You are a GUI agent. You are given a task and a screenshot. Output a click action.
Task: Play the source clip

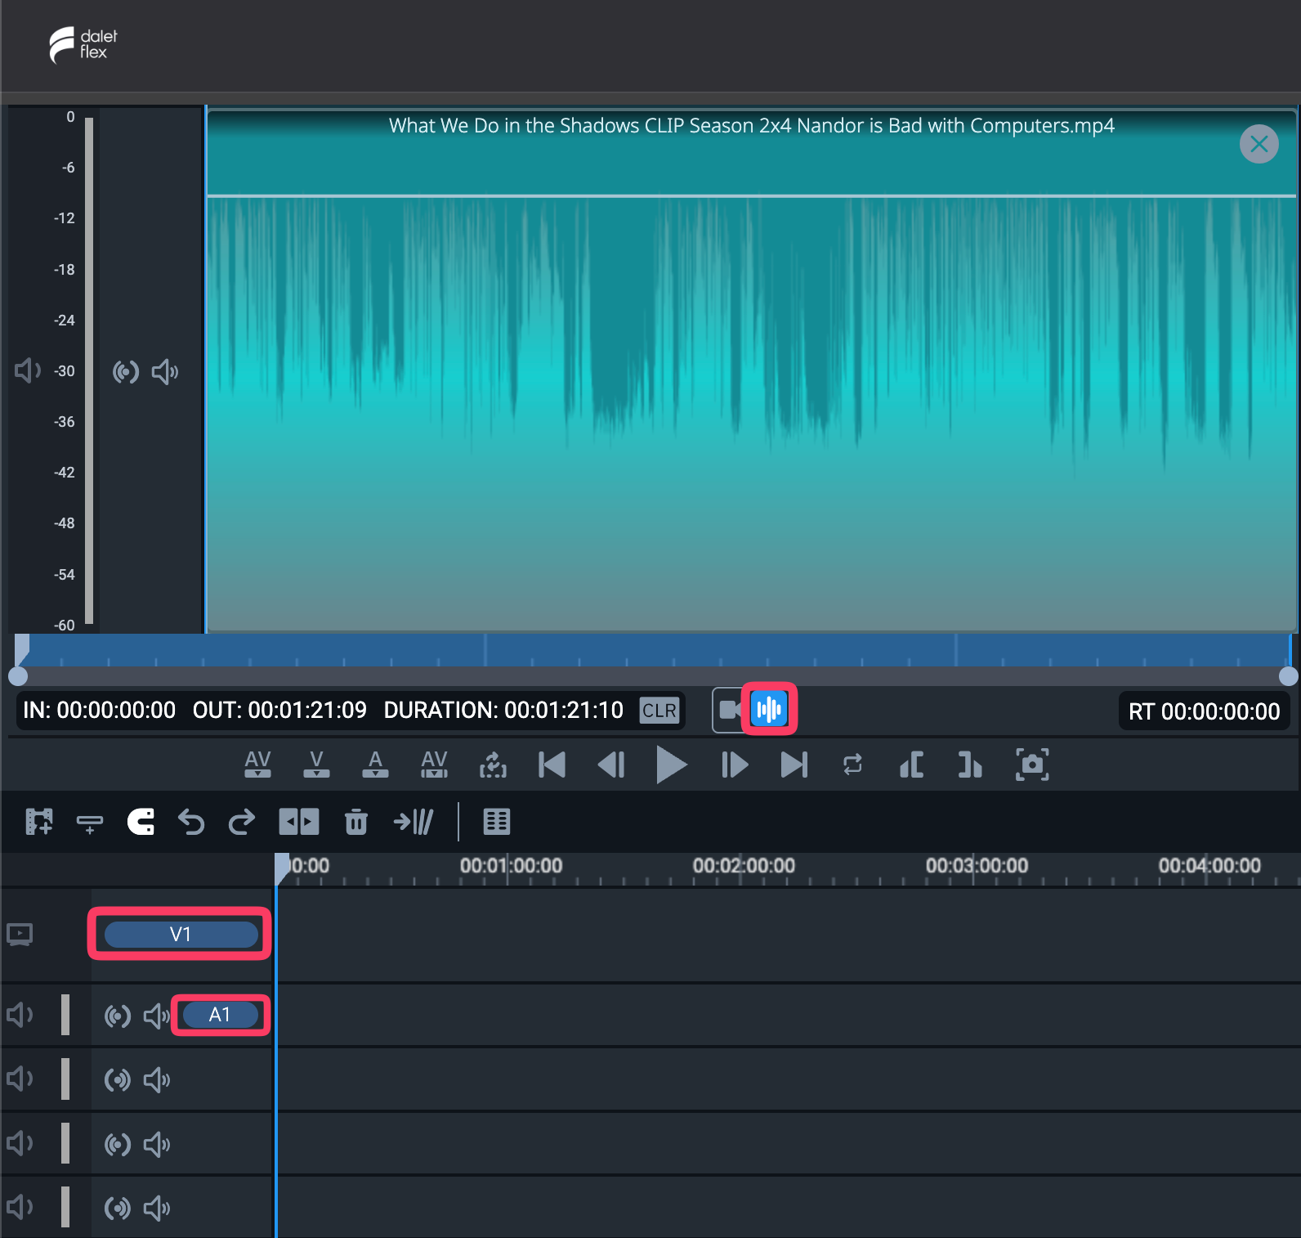(672, 765)
